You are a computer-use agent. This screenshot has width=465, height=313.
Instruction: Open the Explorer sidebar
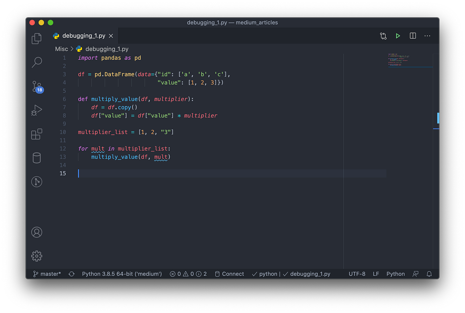point(37,38)
